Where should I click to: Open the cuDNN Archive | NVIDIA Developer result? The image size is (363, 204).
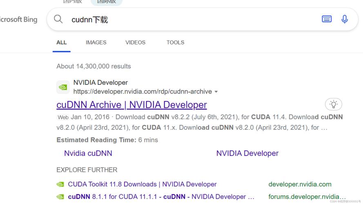[131, 105]
